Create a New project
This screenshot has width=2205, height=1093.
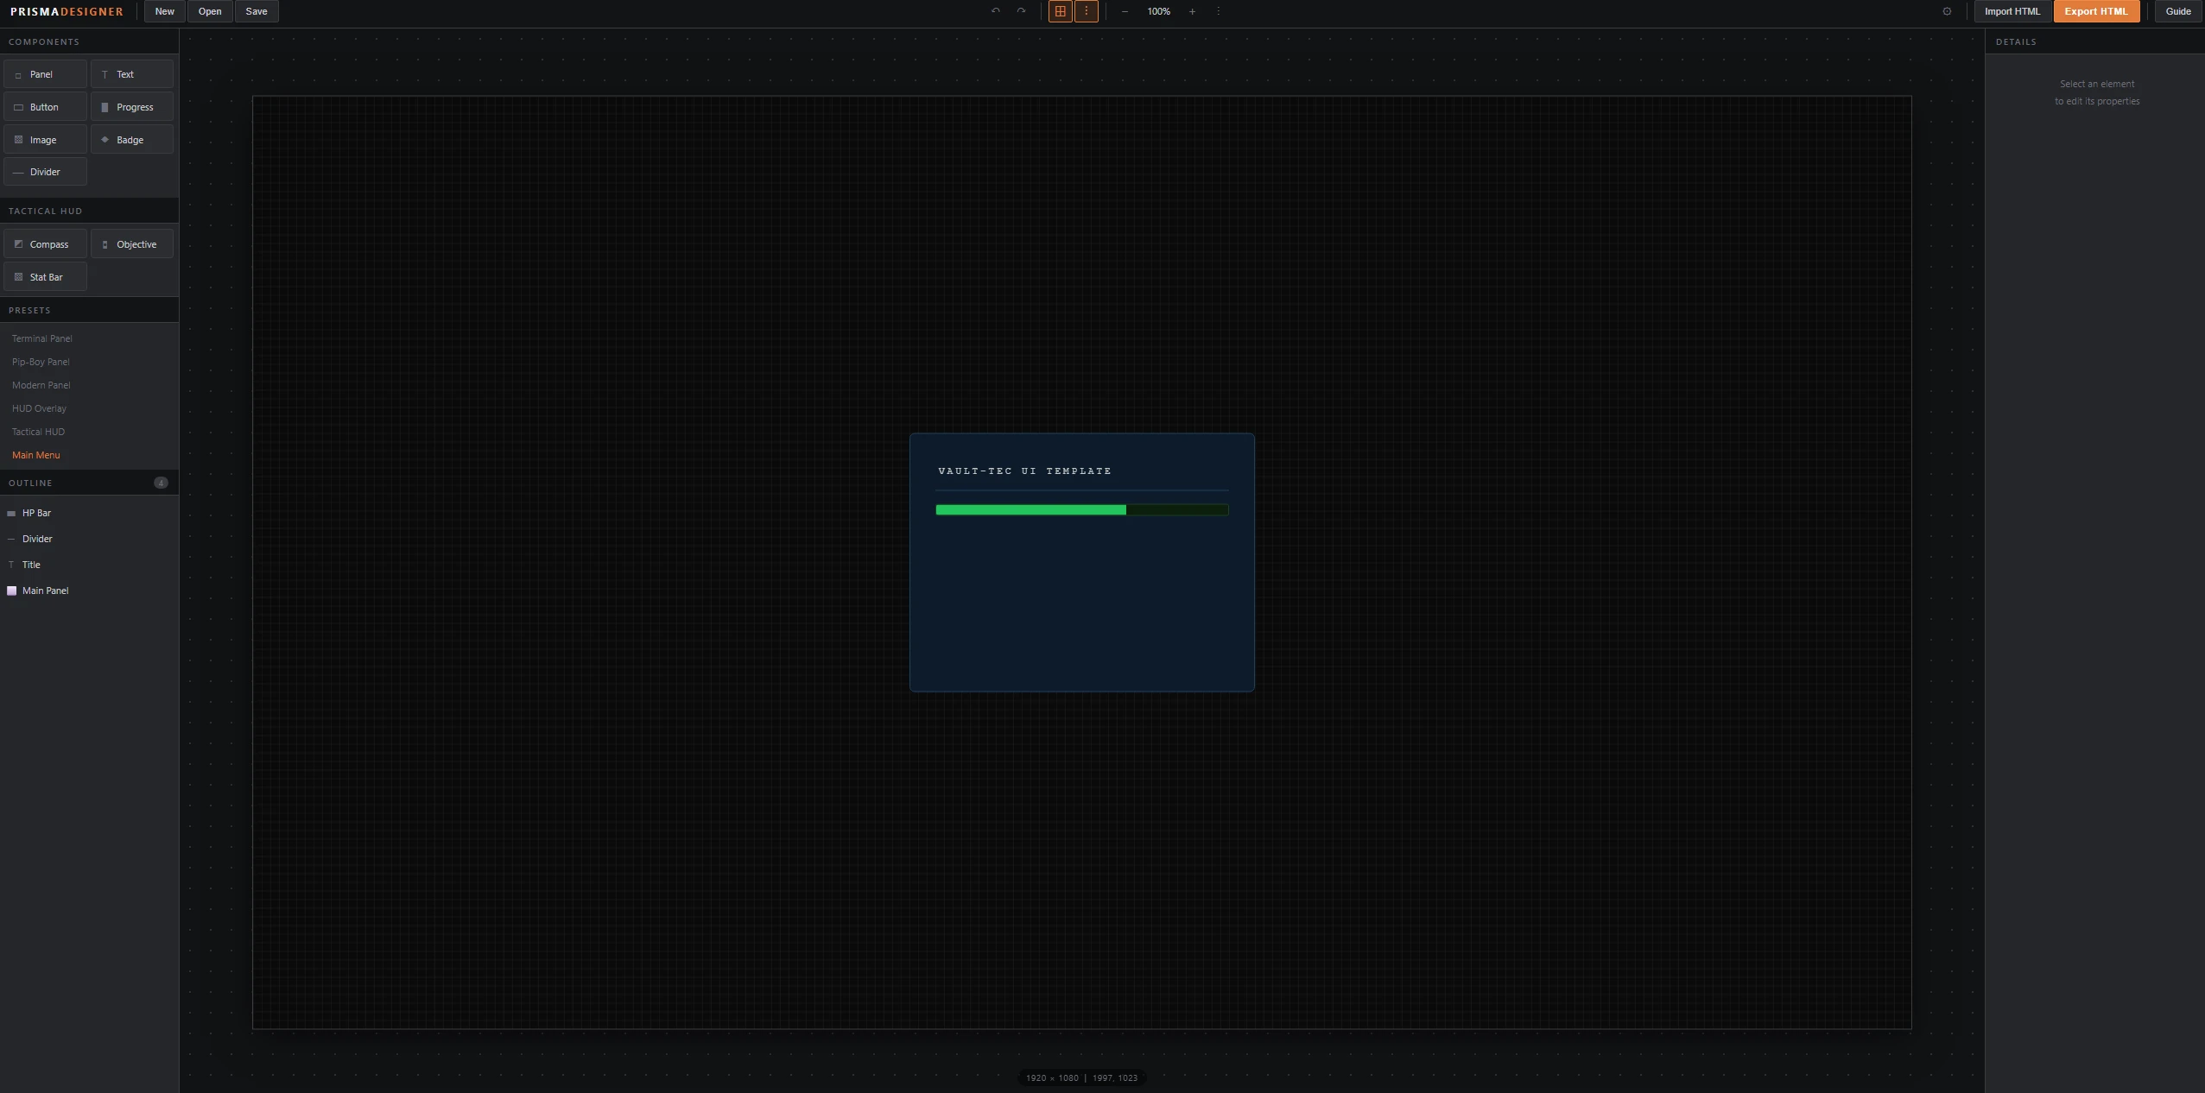click(164, 11)
